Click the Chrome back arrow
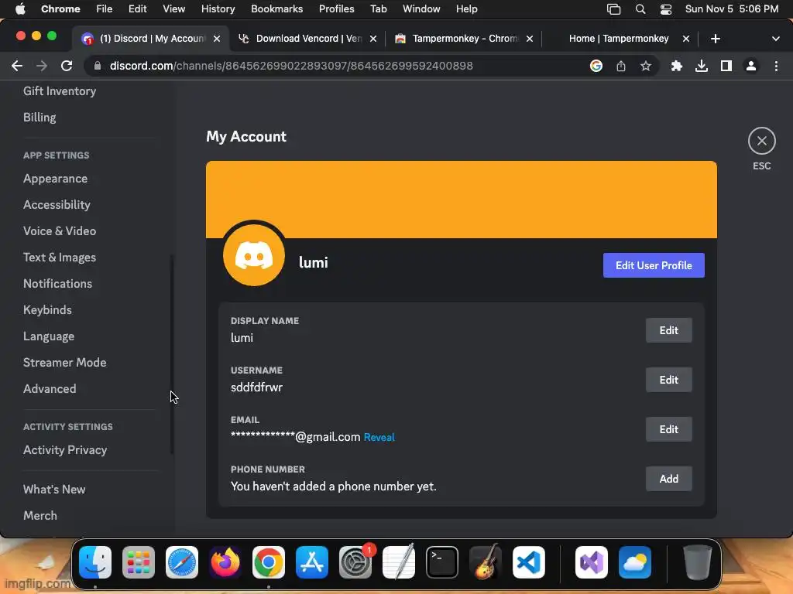 17,66
